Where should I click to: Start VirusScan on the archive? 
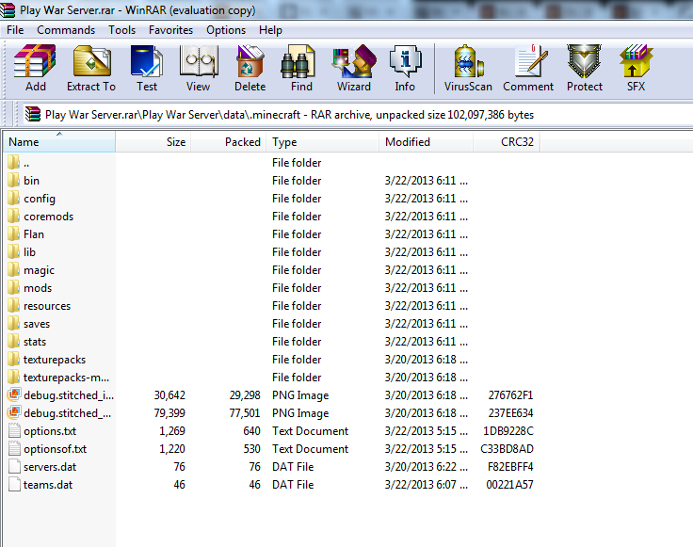[x=468, y=68]
